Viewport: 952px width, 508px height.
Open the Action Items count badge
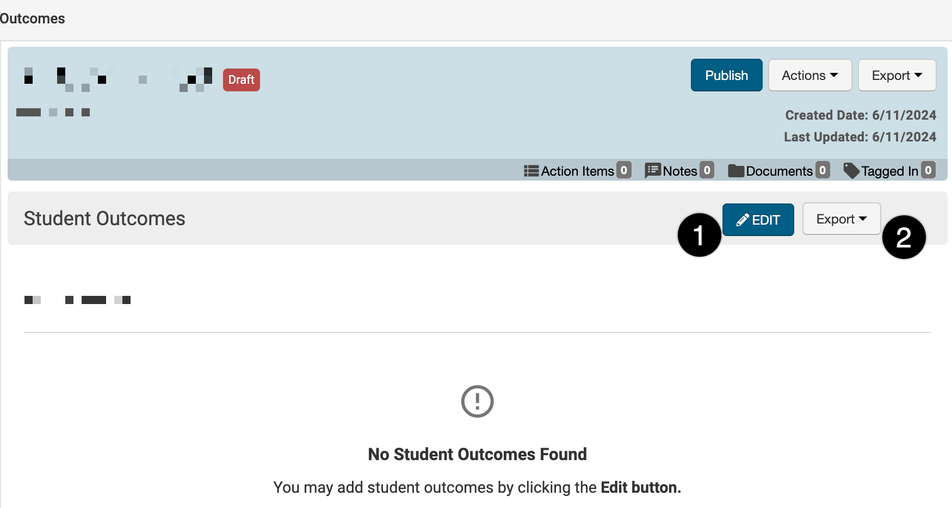[x=624, y=170]
